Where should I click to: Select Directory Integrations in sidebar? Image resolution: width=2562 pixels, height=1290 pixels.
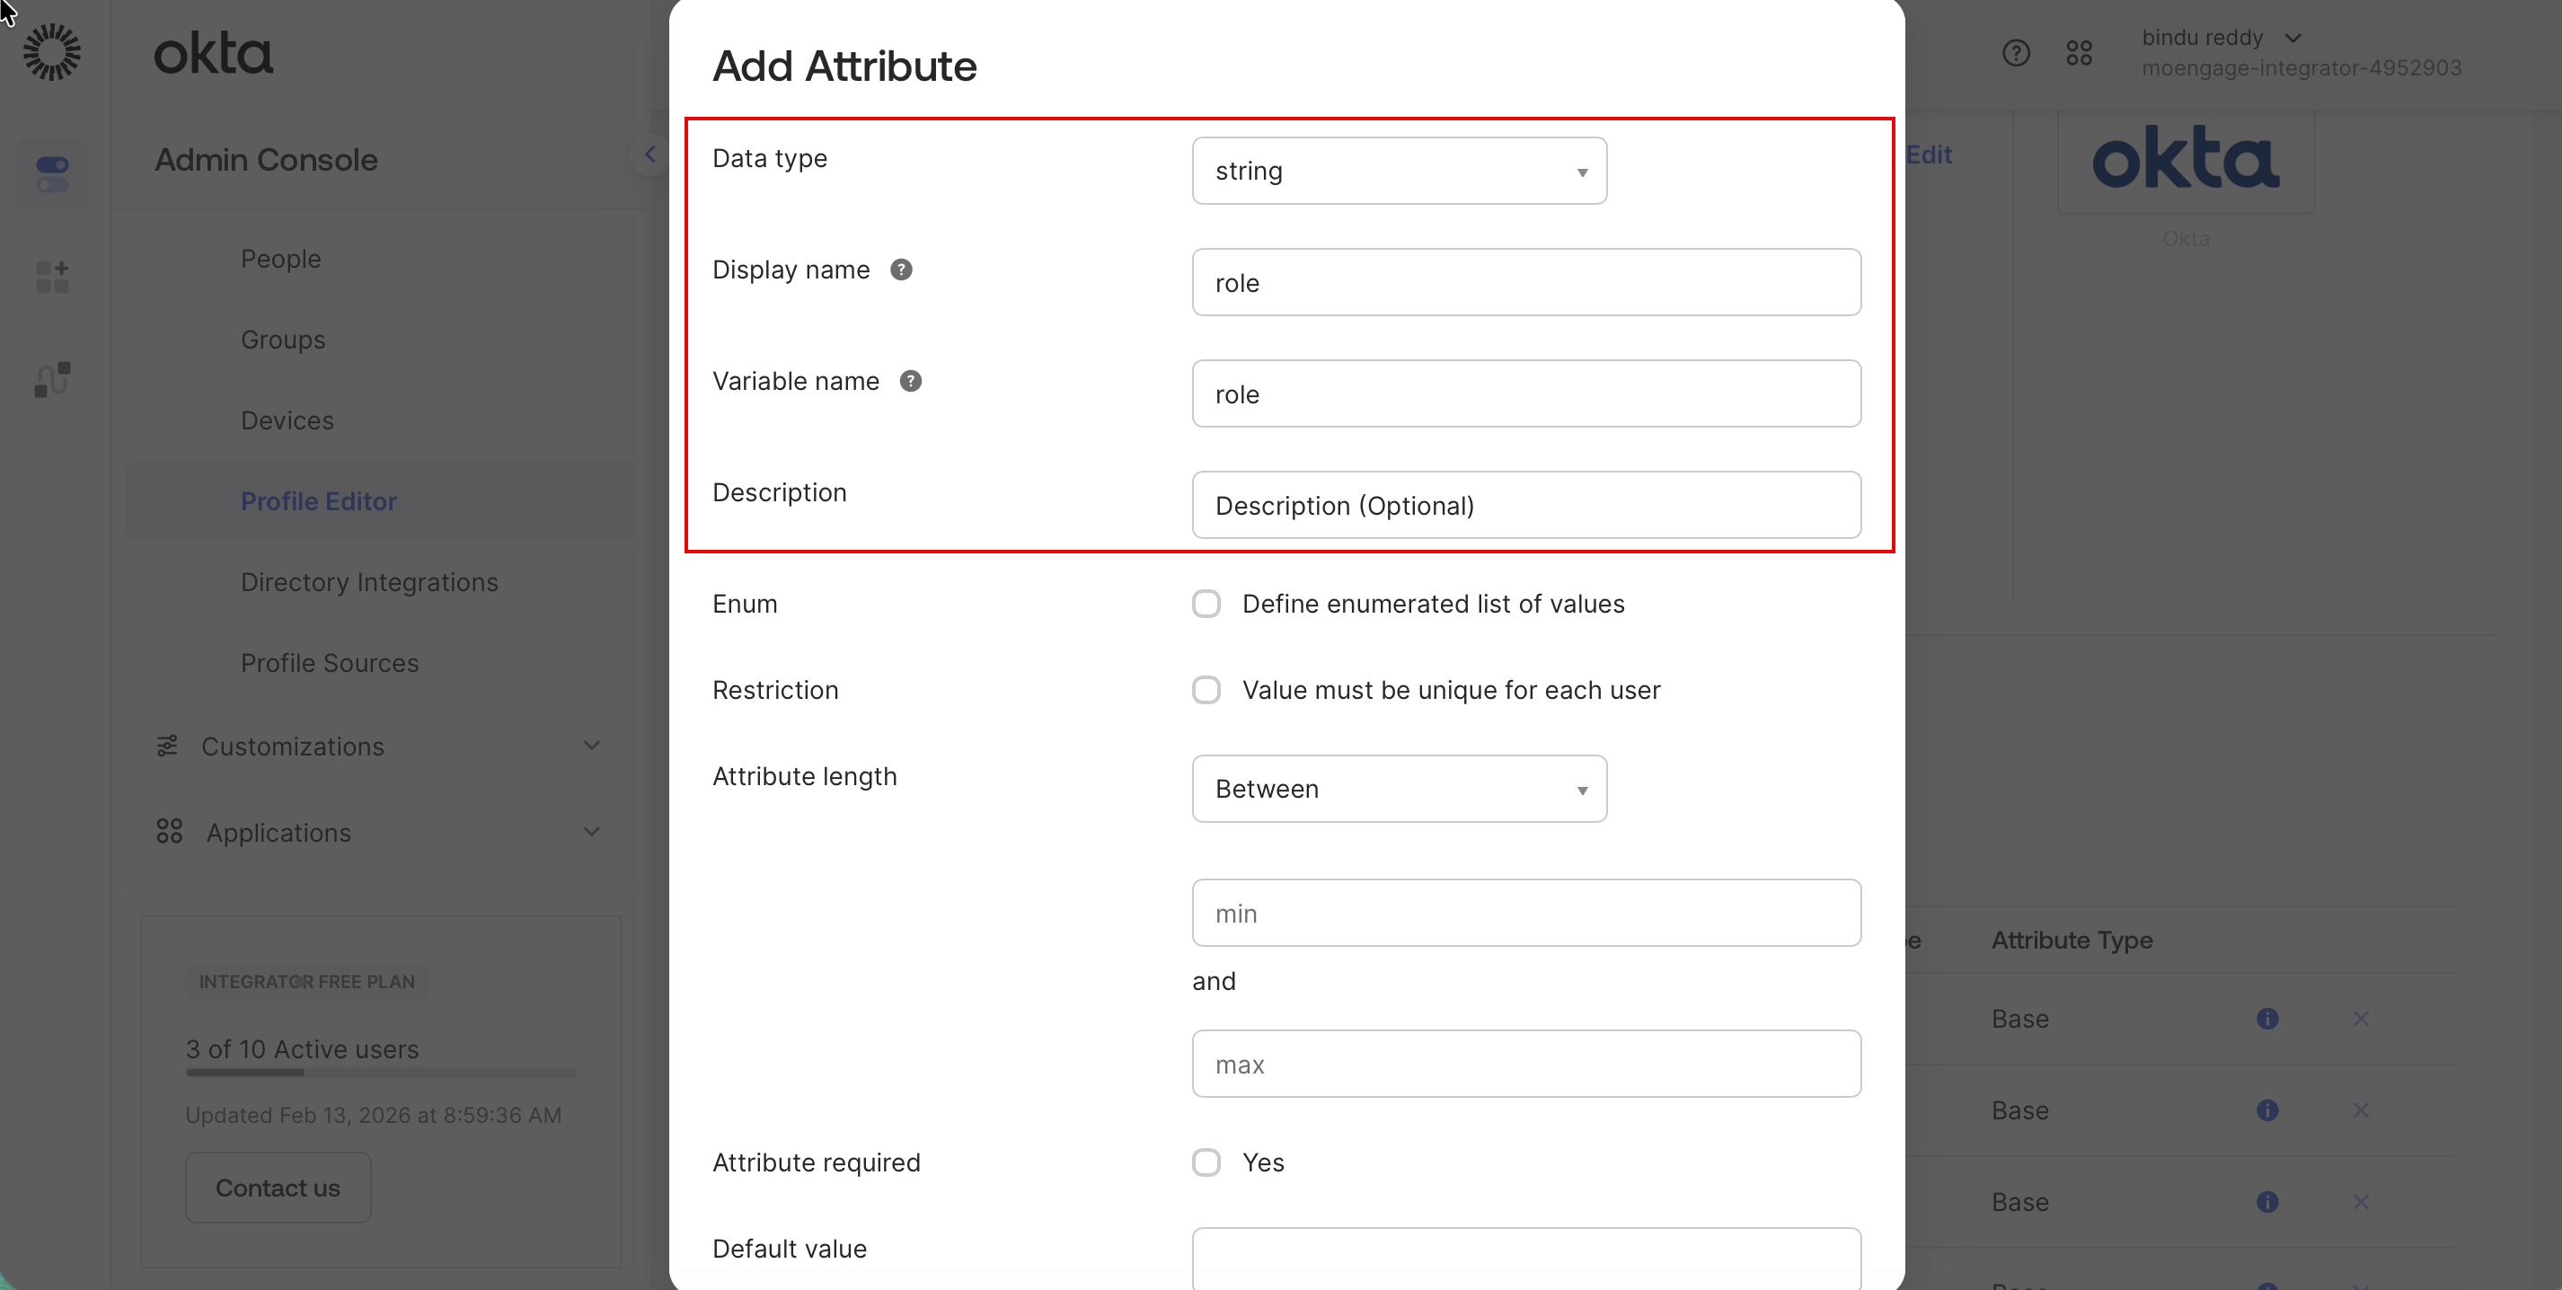[369, 582]
